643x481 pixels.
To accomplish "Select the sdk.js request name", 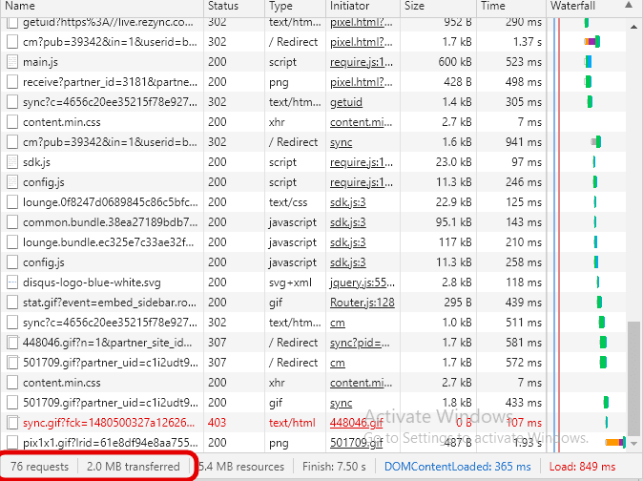I will pyautogui.click(x=36, y=162).
